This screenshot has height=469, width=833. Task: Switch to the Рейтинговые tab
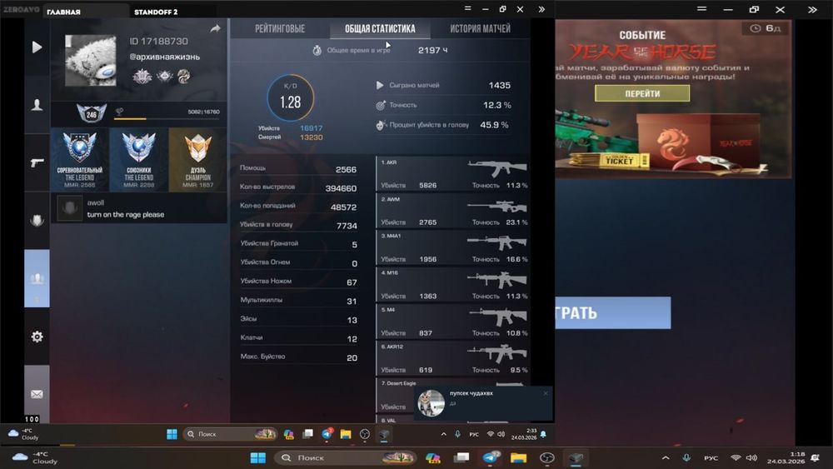click(279, 28)
